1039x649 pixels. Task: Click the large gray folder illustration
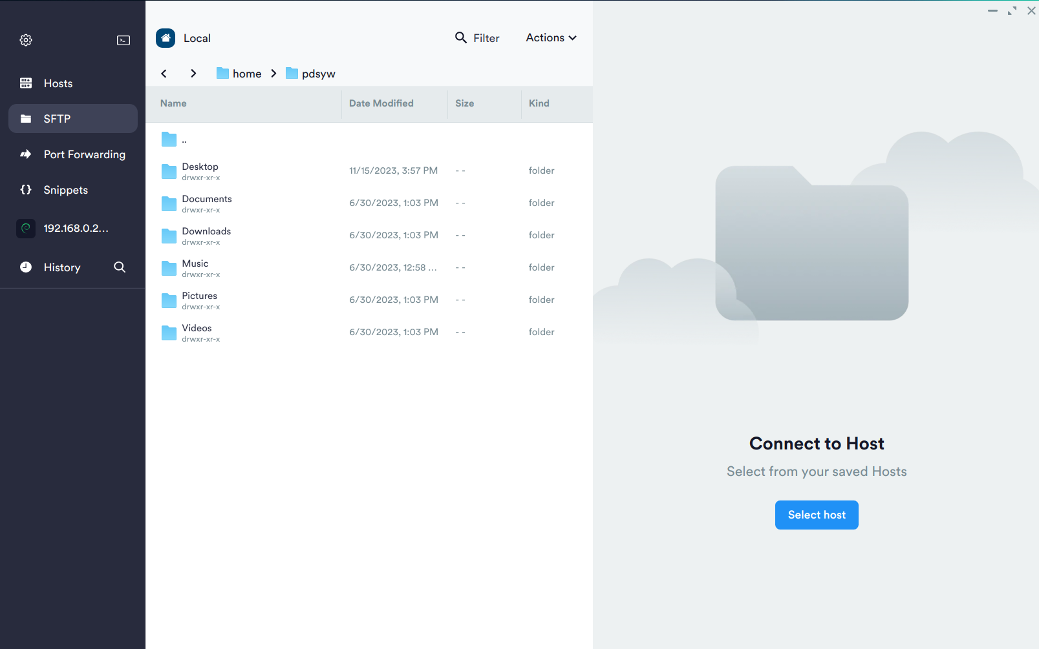[812, 243]
